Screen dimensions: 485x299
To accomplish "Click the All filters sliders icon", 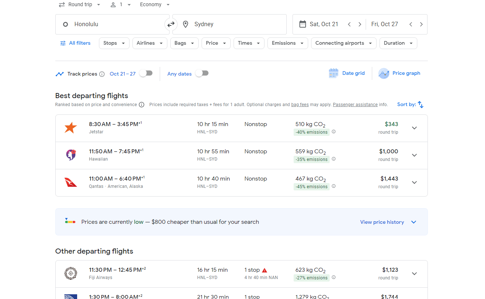I will coord(63,43).
